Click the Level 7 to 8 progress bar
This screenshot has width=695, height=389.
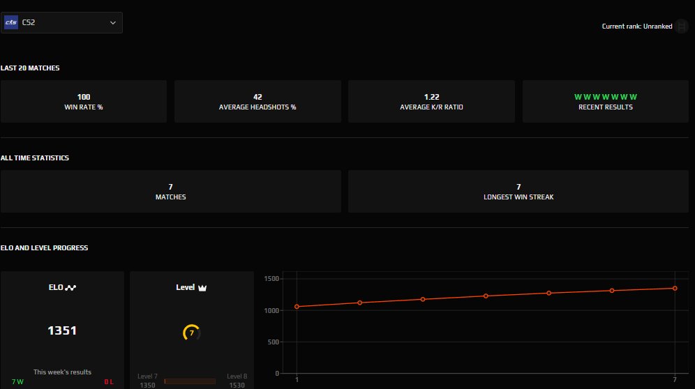coord(190,381)
